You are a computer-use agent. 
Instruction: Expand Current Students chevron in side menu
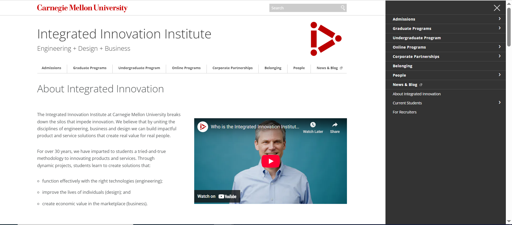coord(499,102)
